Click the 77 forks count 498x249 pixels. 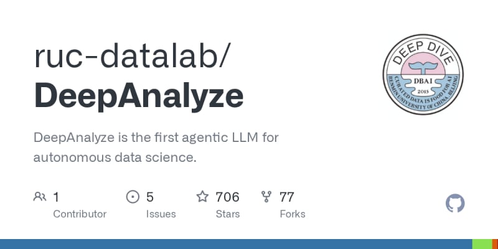click(x=287, y=197)
